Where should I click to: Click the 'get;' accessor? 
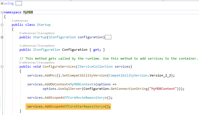[97, 50]
